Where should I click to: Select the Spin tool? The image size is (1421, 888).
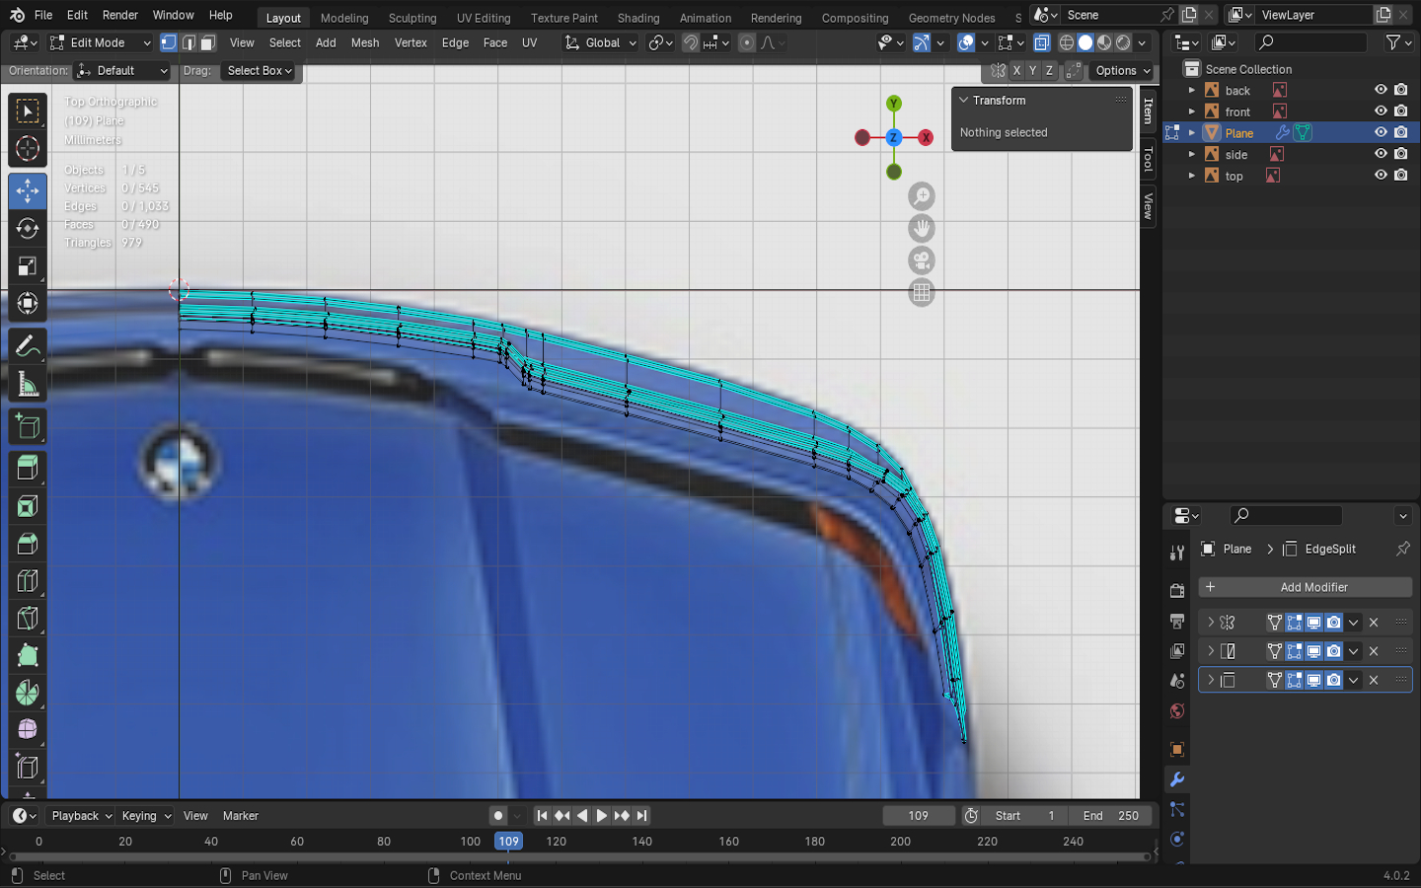[28, 694]
